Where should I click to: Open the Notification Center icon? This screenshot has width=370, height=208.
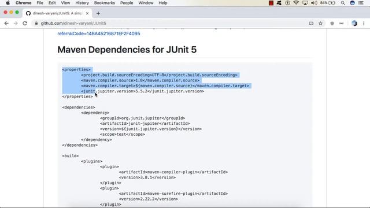361,3
